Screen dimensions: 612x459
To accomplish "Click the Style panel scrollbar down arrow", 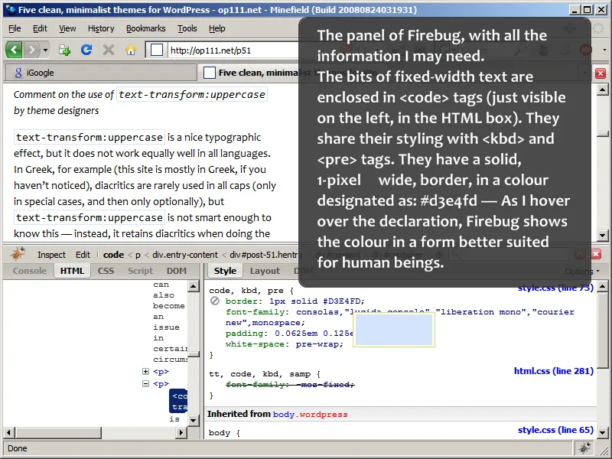I will click(x=603, y=432).
